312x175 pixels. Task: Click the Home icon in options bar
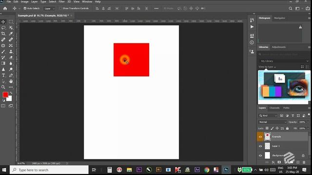pos(5,8)
